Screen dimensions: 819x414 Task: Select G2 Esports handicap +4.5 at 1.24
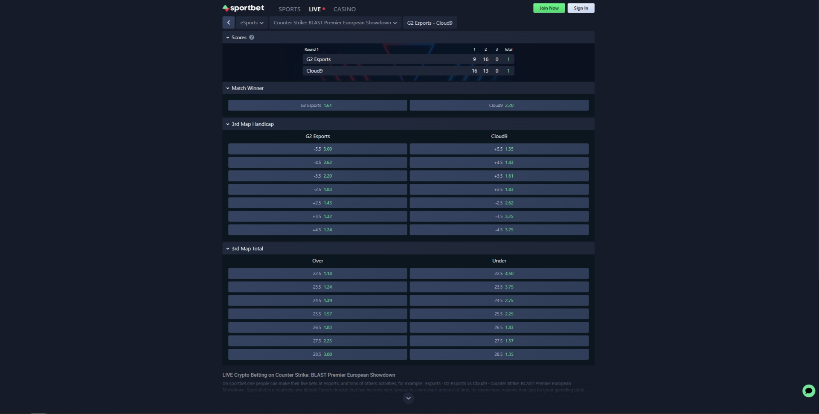(x=317, y=230)
